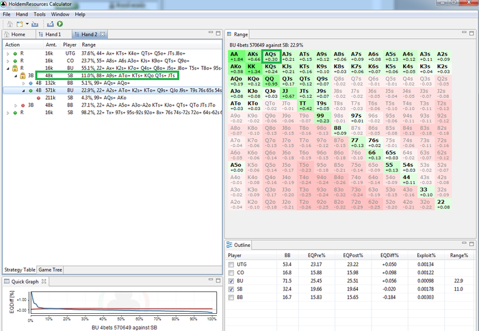This screenshot has width=479, height=331.
Task: Expand the UTG 16k raise row
Action: coord(8,53)
